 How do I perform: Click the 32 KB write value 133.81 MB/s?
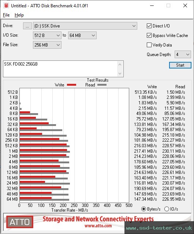(145, 124)
